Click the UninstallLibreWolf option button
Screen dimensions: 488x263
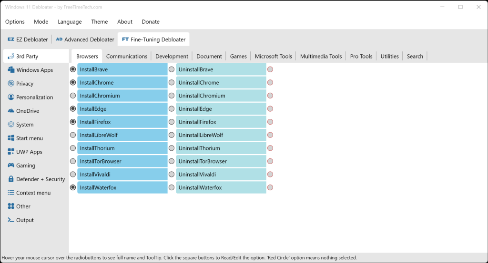point(221,135)
